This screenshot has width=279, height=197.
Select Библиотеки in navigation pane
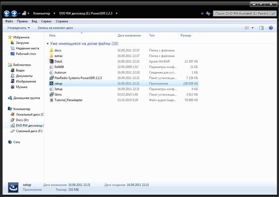[19, 65]
